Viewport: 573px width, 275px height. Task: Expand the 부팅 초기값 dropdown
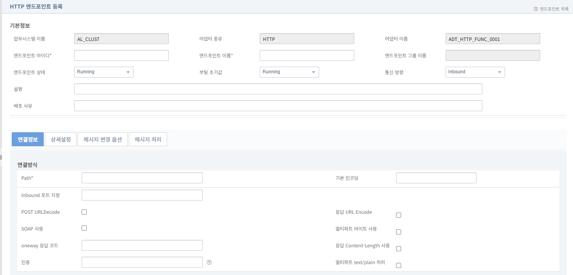289,72
